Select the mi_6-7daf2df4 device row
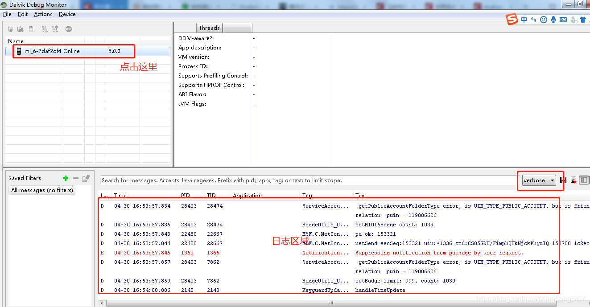This screenshot has width=590, height=307. click(x=88, y=51)
